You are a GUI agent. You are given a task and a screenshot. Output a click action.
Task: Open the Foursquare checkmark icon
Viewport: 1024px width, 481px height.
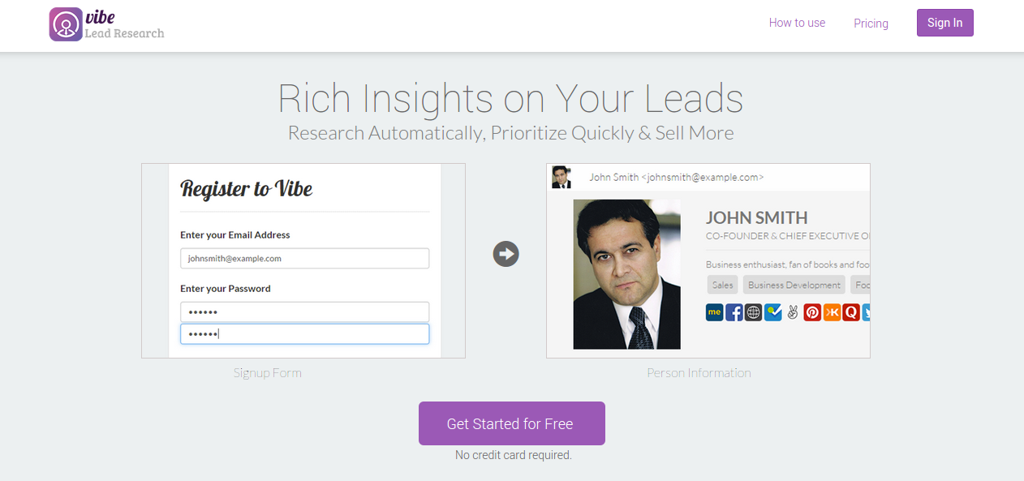pos(772,312)
